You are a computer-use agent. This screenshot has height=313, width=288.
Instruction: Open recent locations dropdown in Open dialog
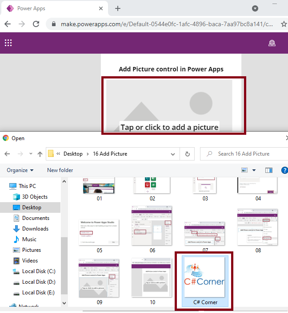pos(31,154)
